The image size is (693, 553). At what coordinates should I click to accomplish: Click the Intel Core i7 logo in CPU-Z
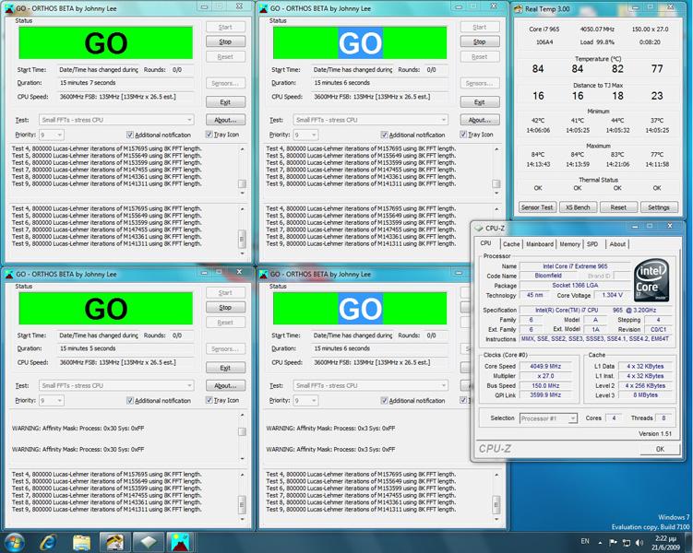(651, 280)
